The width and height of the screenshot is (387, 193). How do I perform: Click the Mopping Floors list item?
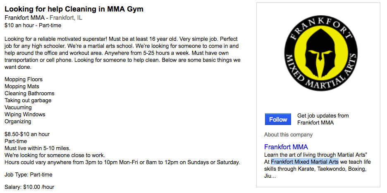pos(24,79)
